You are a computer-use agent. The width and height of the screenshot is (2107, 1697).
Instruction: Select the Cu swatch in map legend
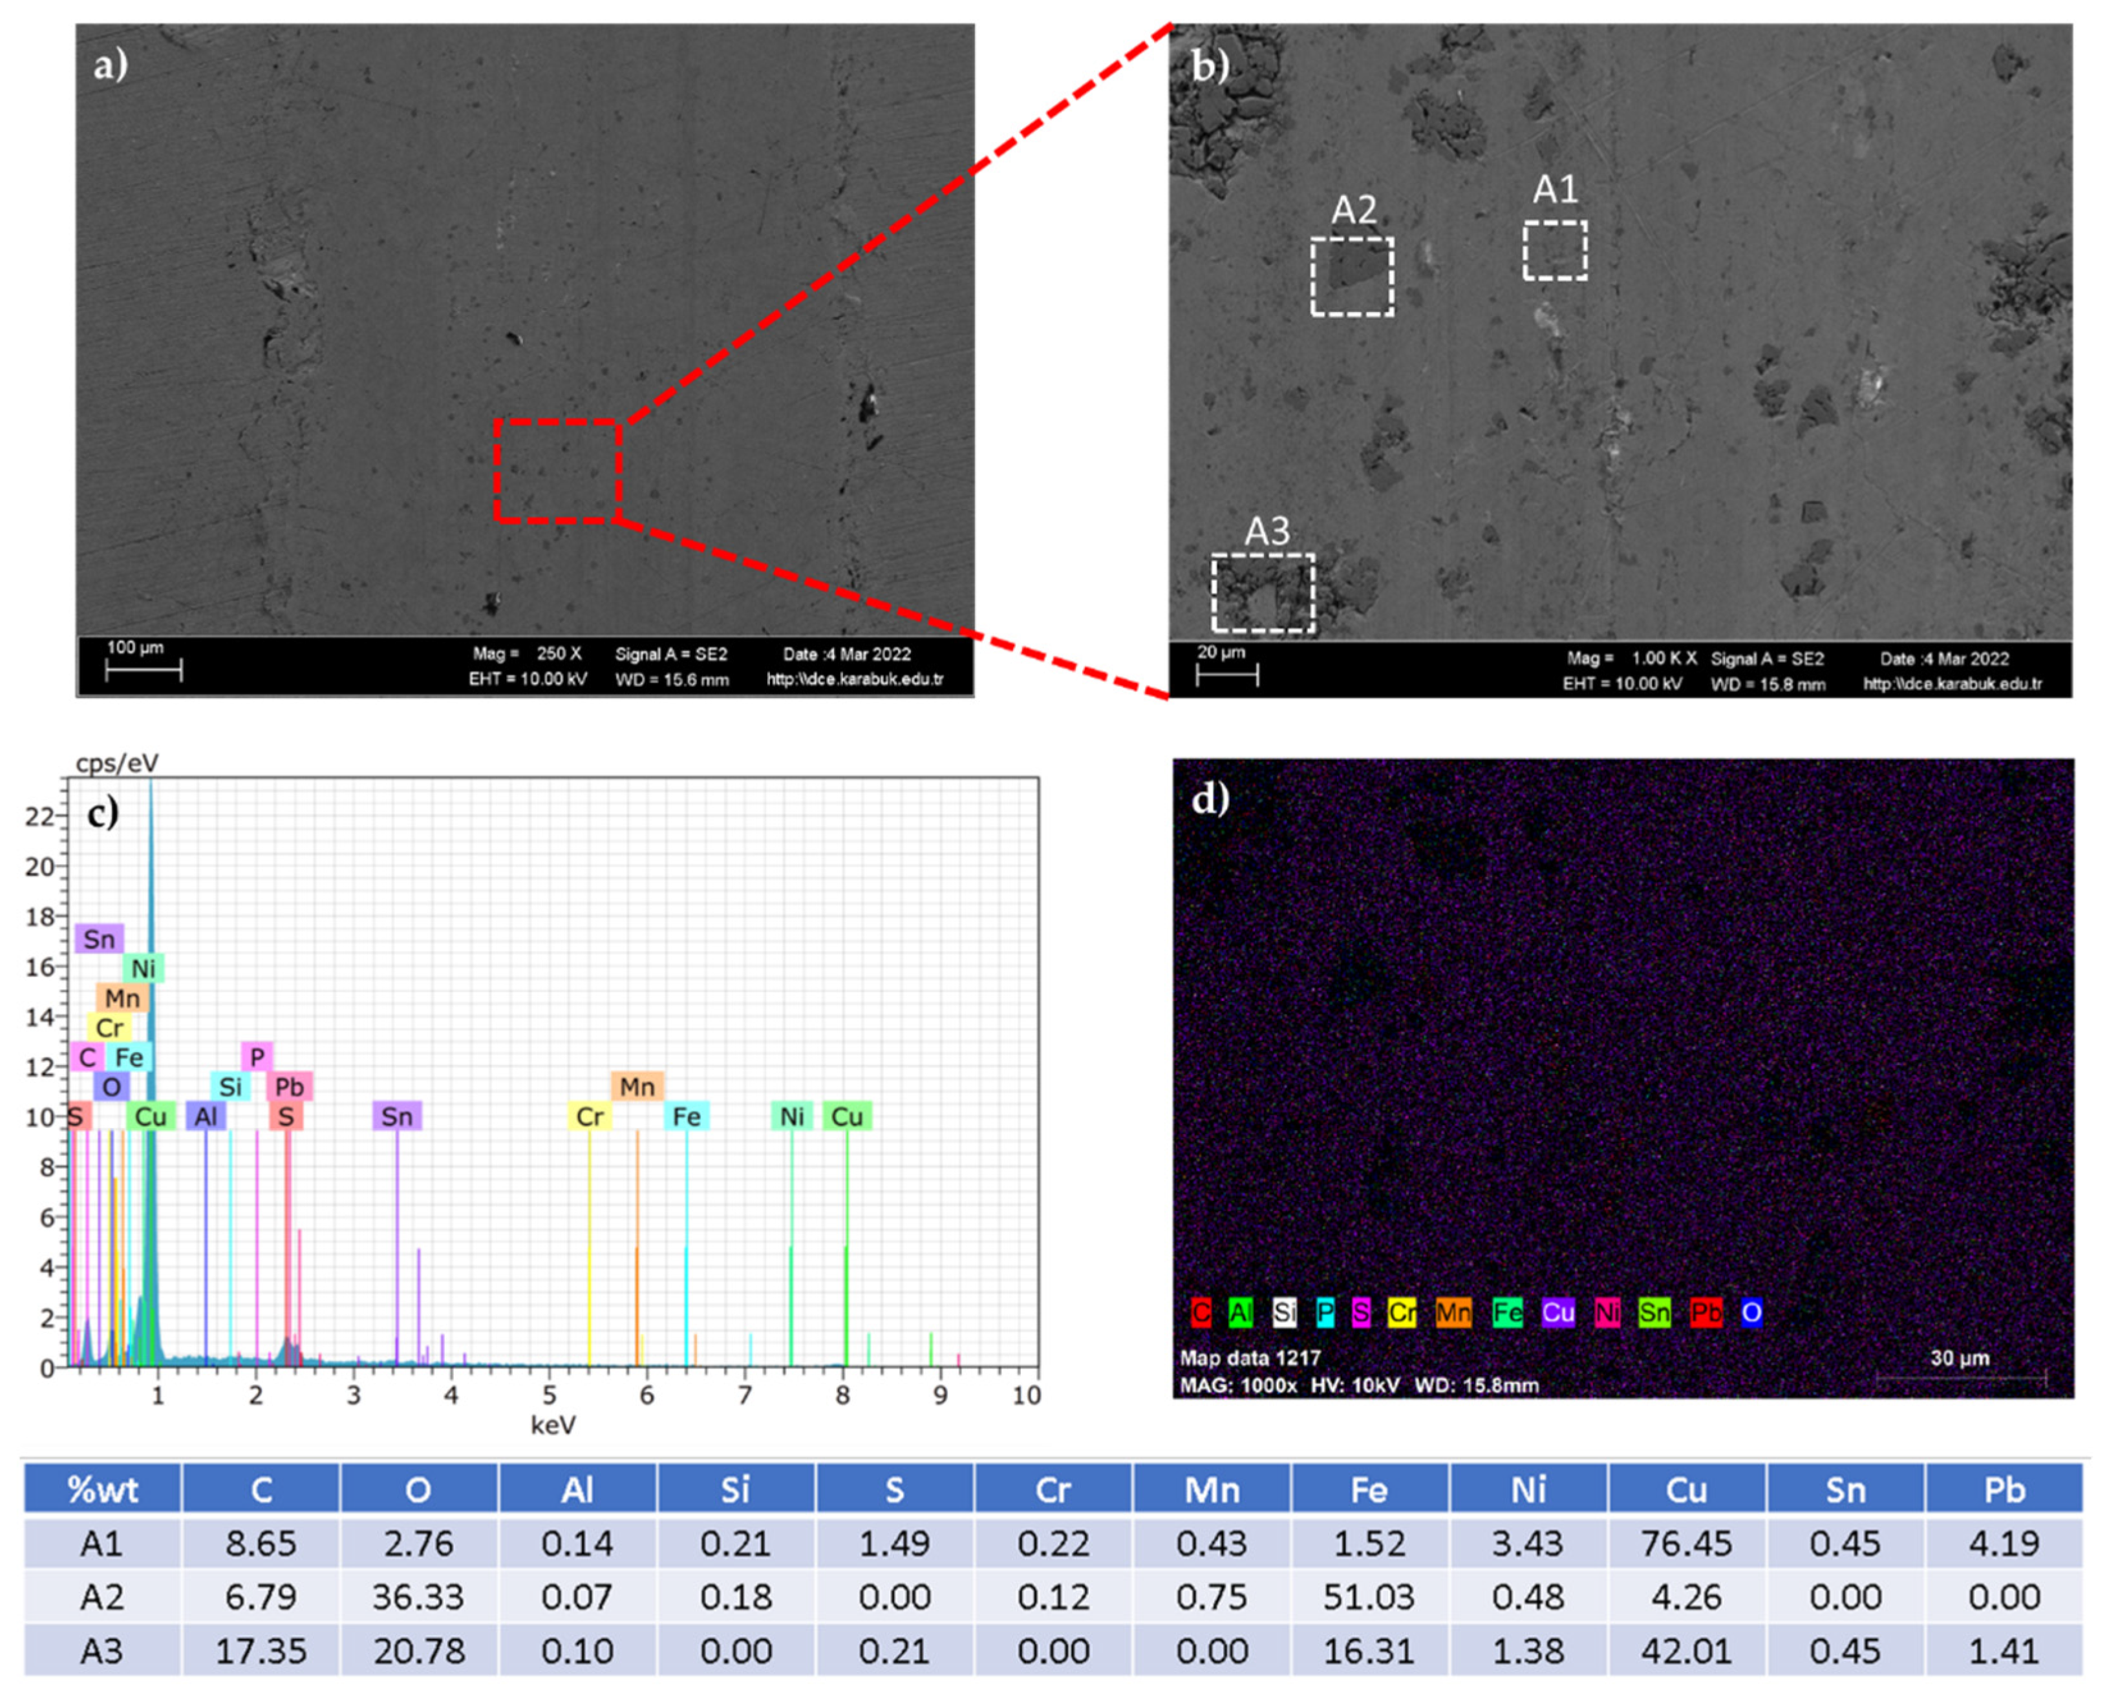[x=1557, y=1312]
